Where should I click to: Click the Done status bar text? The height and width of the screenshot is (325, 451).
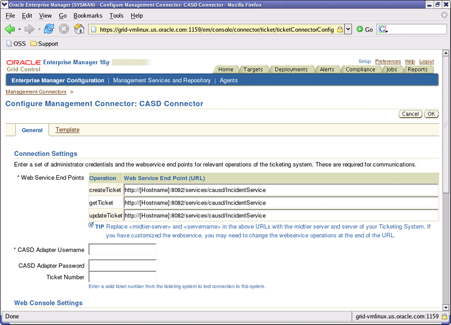tap(12, 317)
